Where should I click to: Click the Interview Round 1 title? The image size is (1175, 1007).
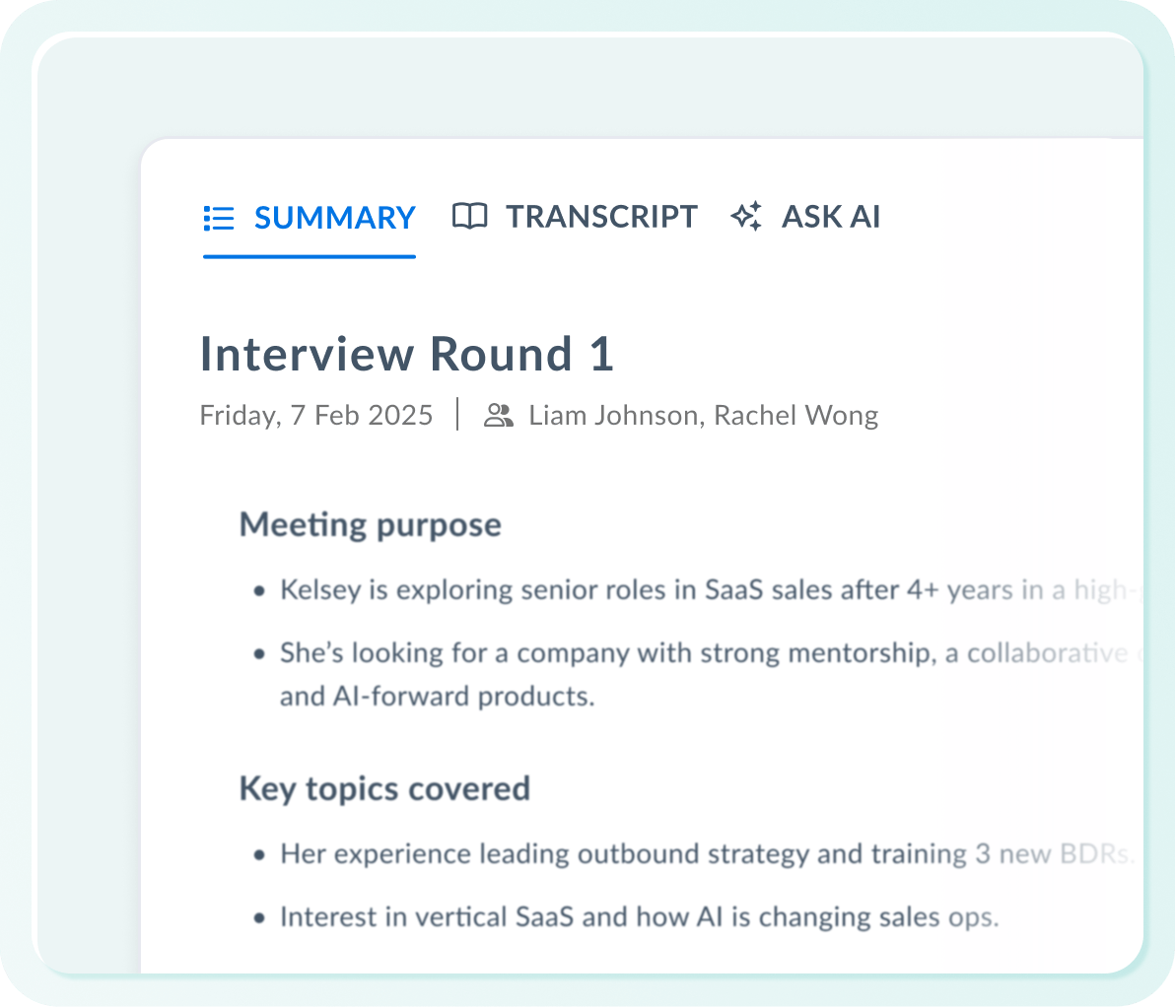[x=406, y=354]
